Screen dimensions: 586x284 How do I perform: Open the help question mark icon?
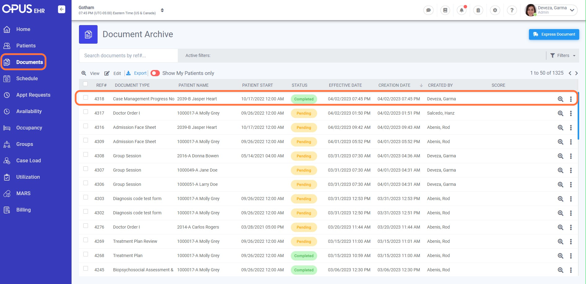512,10
